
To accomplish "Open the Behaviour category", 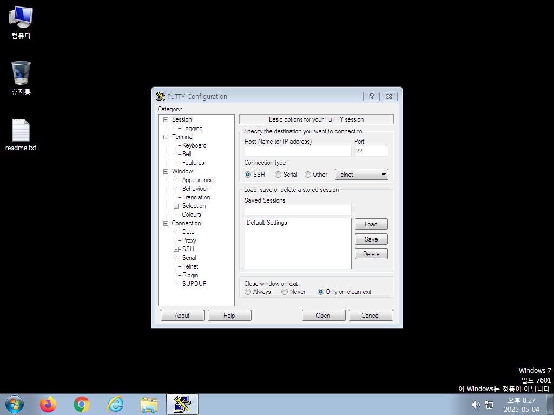I will pyautogui.click(x=195, y=189).
